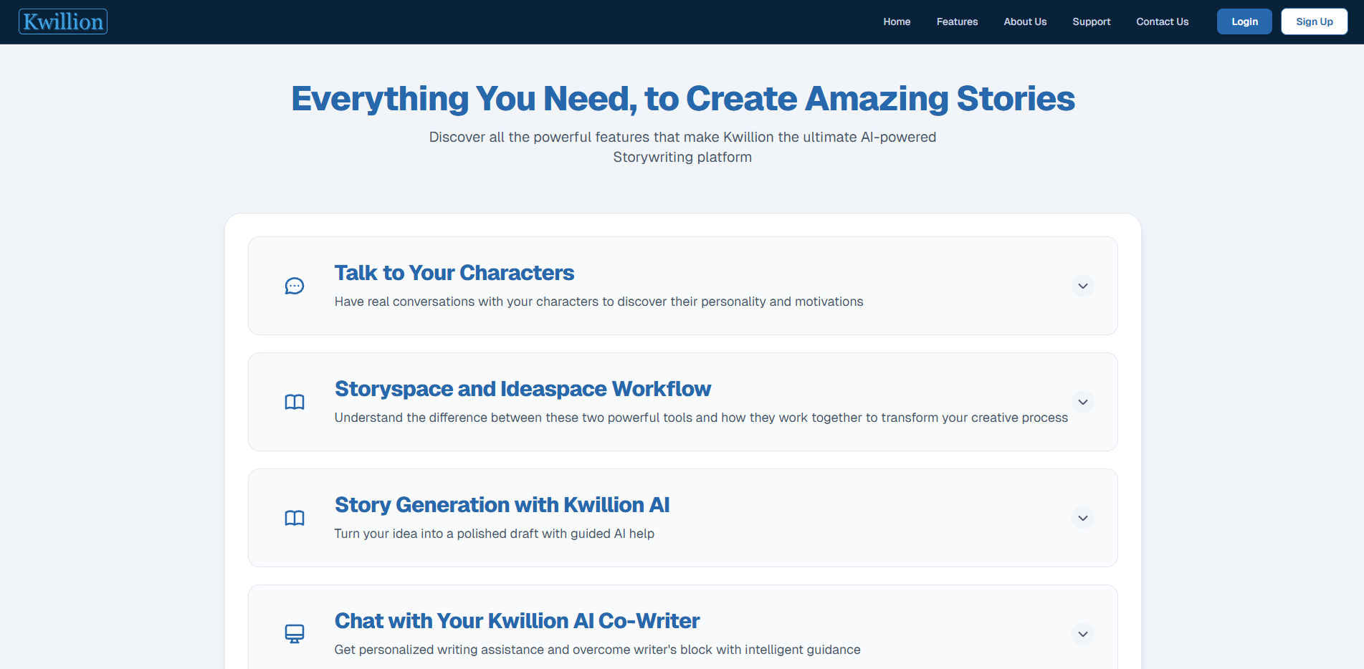Click the book icon beside Story Generation with Kwillion AI

point(294,518)
